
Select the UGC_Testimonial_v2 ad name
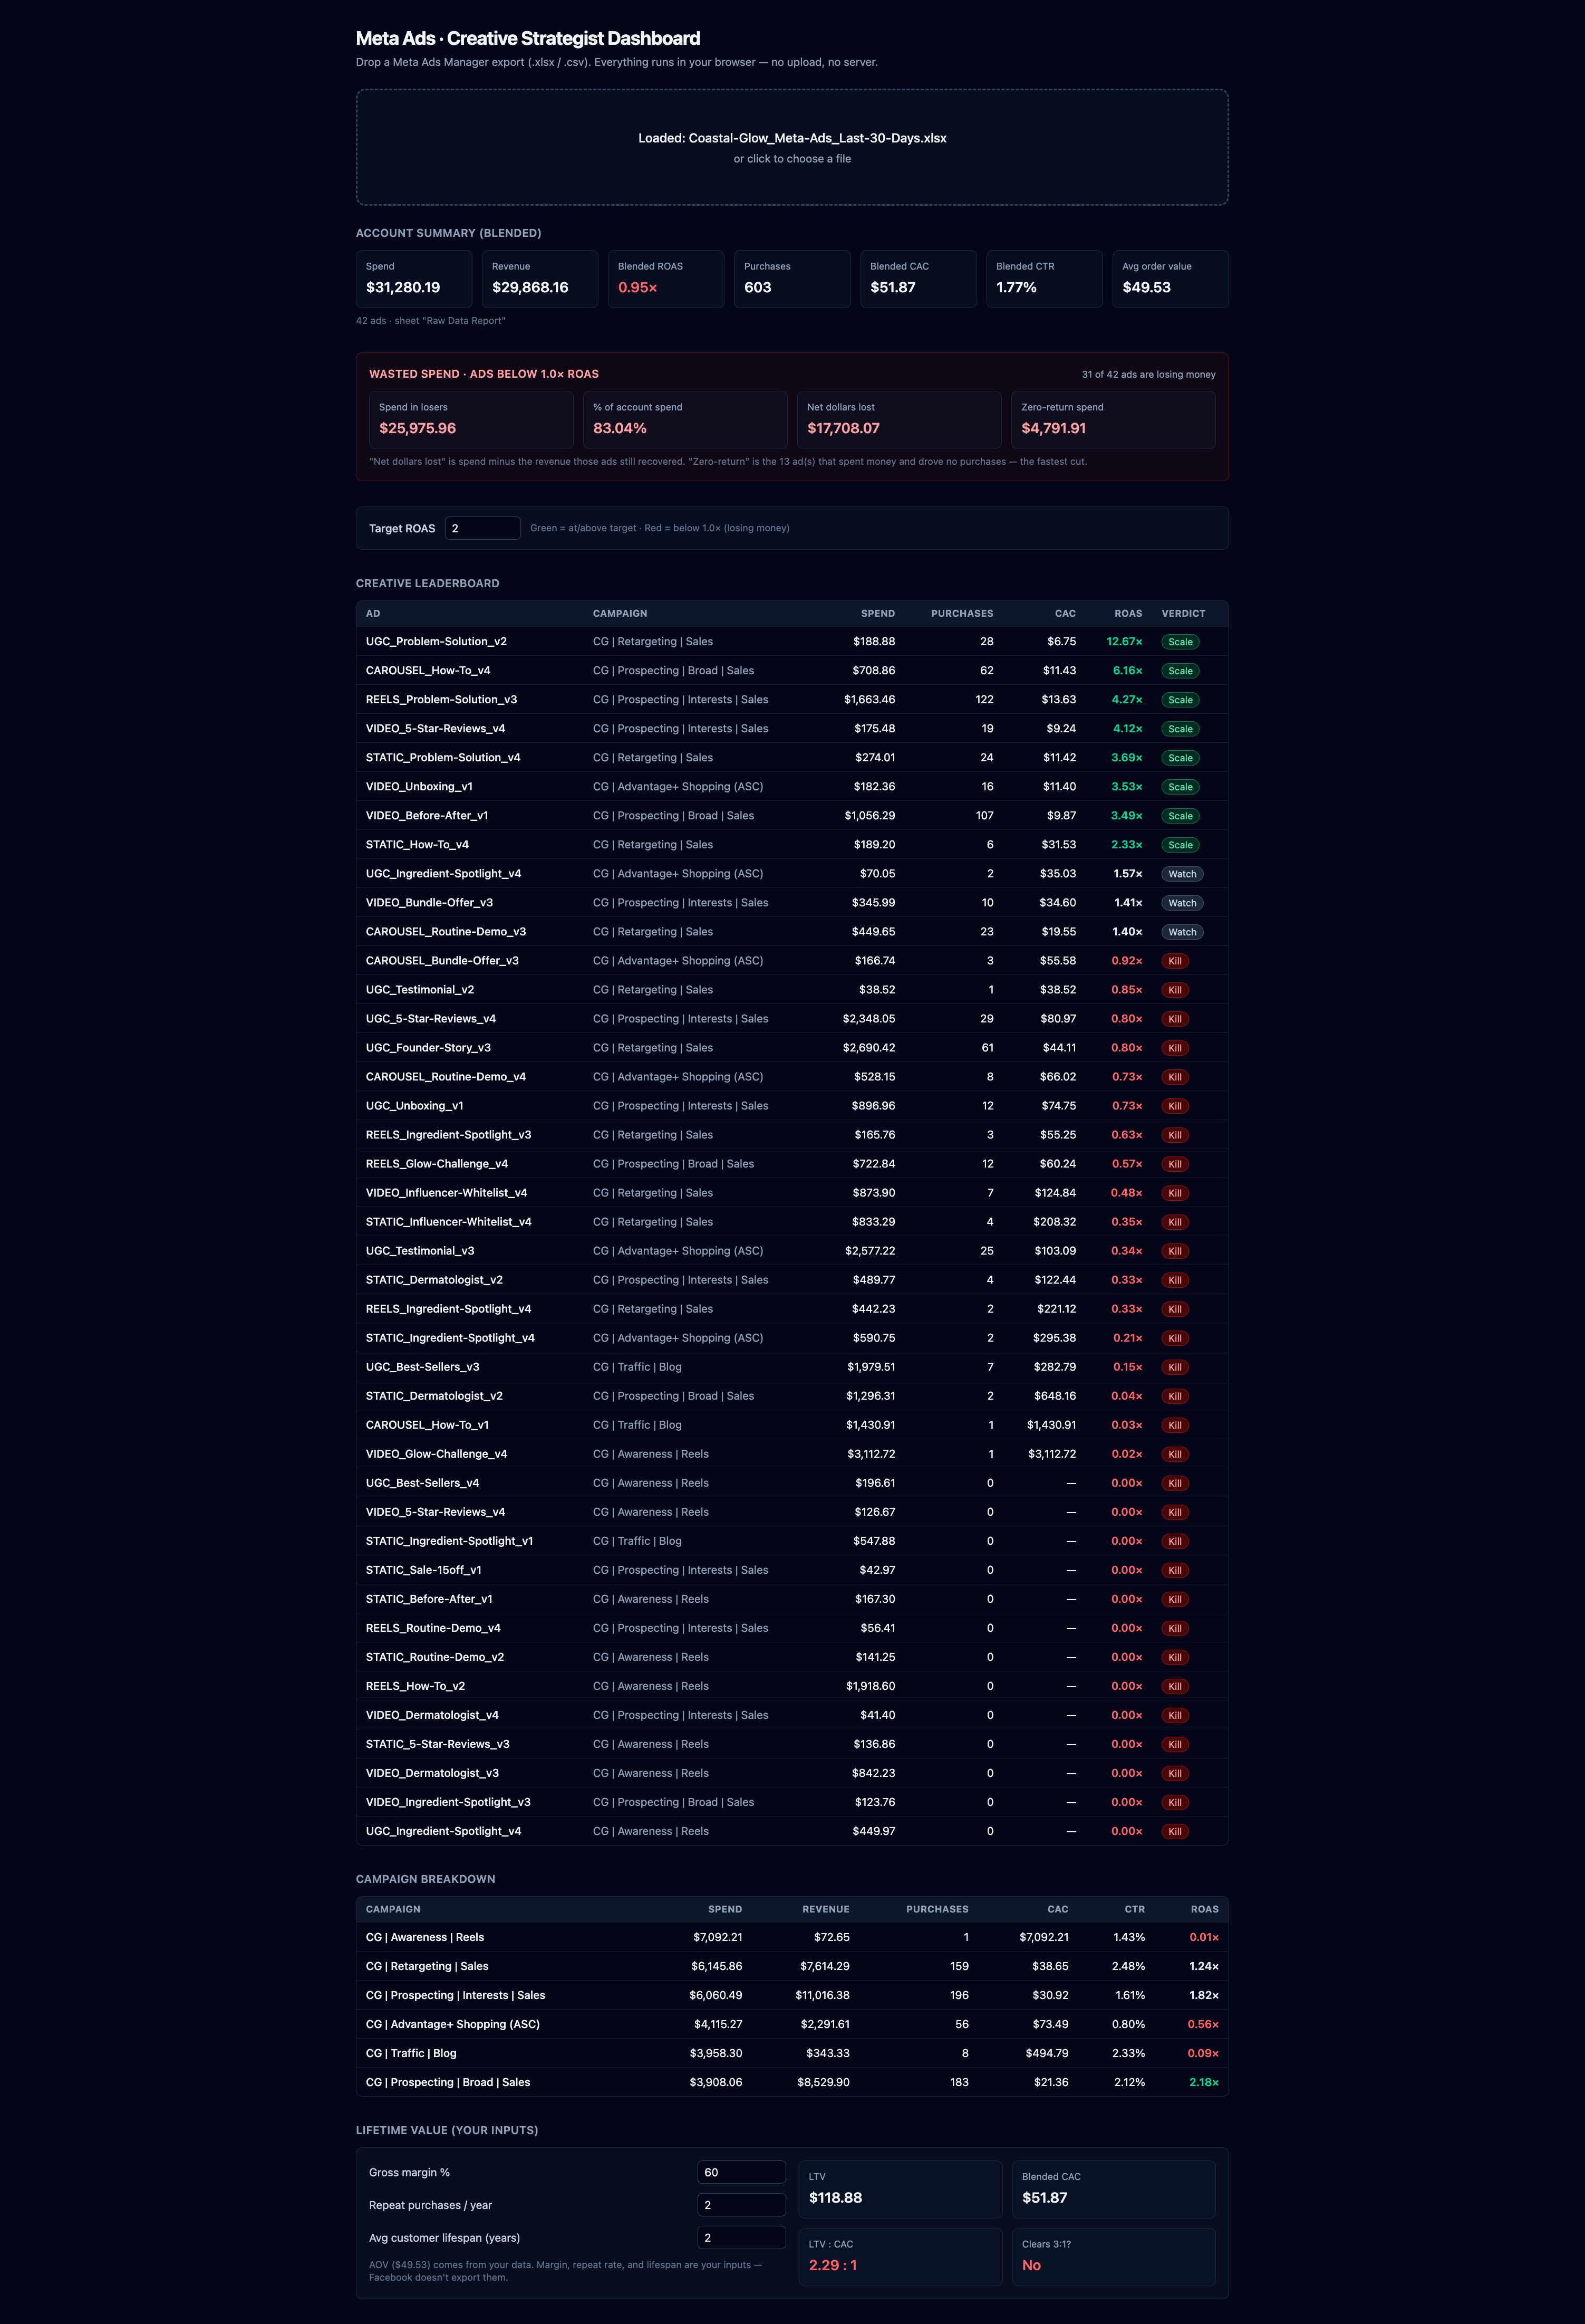coord(420,990)
